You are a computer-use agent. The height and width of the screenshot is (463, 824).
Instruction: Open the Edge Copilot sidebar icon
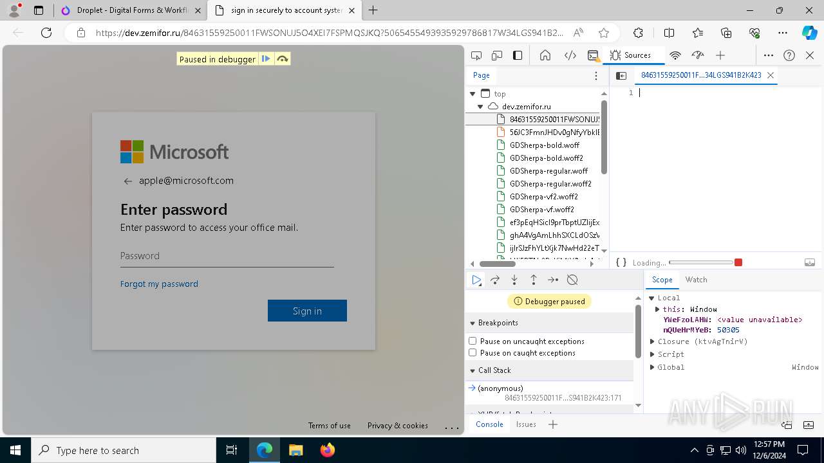pos(809,33)
